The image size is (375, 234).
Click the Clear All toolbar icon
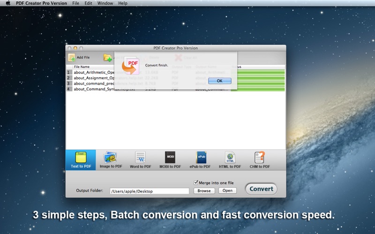pyautogui.click(x=178, y=58)
